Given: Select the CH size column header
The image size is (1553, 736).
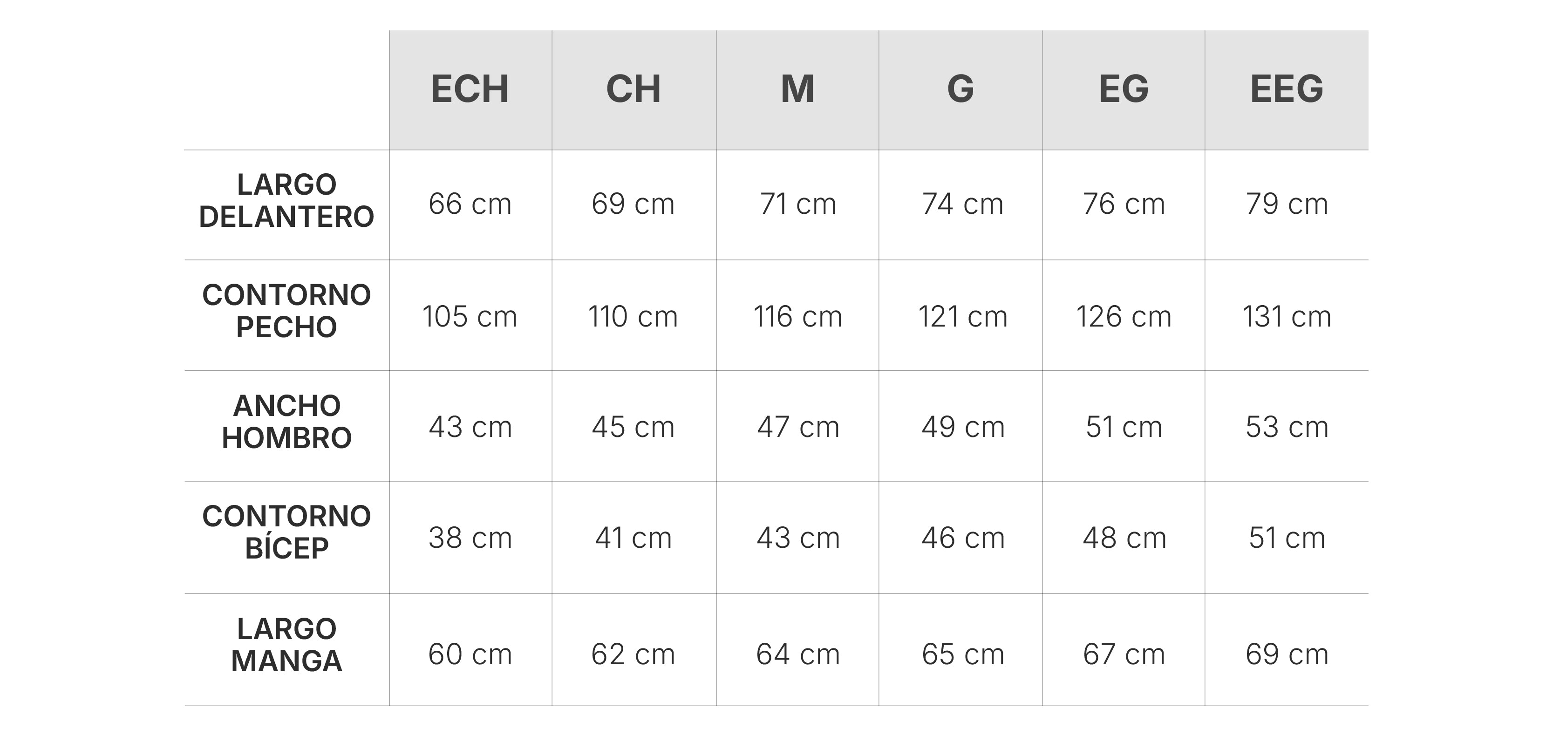Looking at the screenshot, I should 633,89.
